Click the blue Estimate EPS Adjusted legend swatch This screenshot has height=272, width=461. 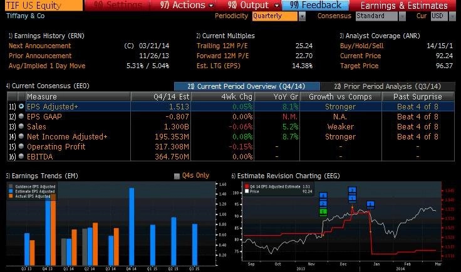[x=11, y=191]
